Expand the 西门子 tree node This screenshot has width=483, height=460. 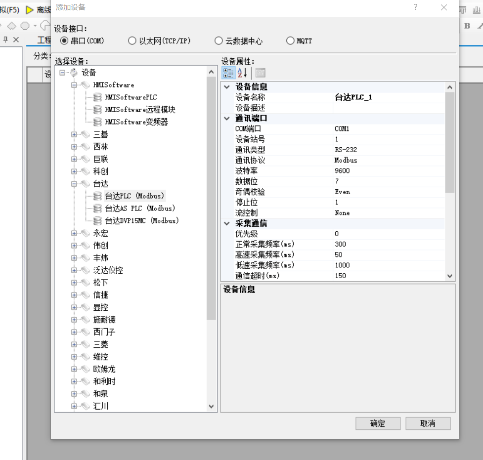pyautogui.click(x=74, y=332)
